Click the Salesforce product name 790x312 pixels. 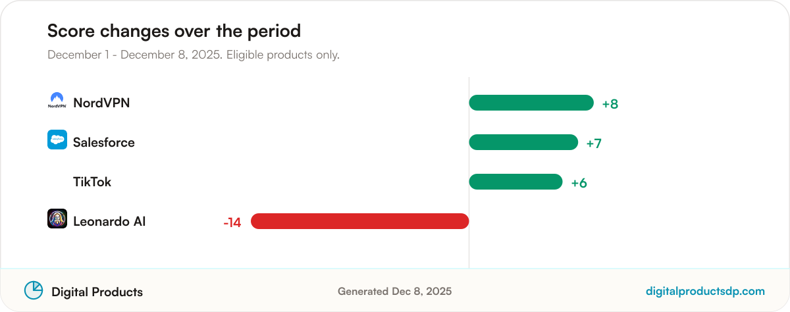(x=104, y=142)
